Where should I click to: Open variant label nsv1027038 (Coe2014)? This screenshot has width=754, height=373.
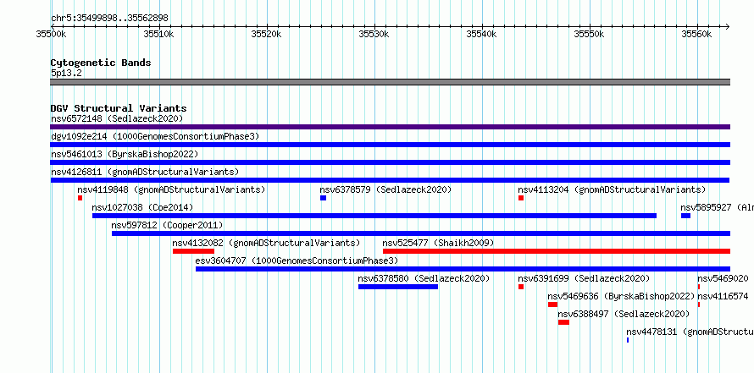[142, 207]
